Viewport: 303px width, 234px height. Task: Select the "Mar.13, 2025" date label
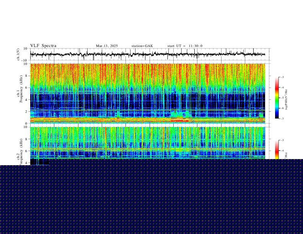click(107, 46)
